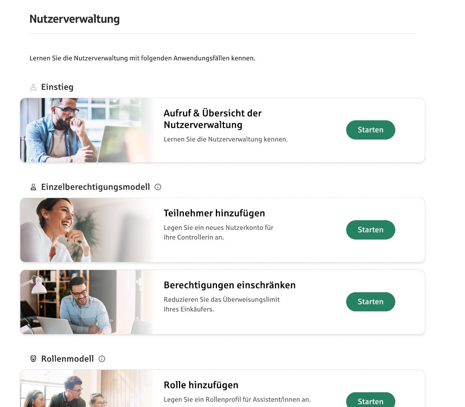The width and height of the screenshot is (465, 407).
Task: Select the bearded man with laptop thumbnail
Action: [x=87, y=130]
